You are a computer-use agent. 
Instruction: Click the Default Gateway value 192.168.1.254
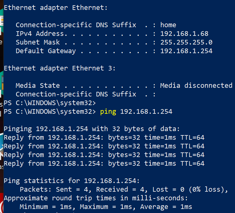tap(186, 51)
